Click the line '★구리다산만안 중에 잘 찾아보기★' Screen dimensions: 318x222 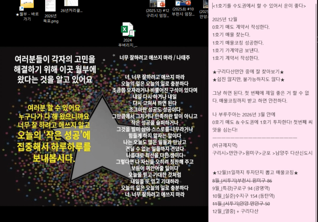point(248,72)
